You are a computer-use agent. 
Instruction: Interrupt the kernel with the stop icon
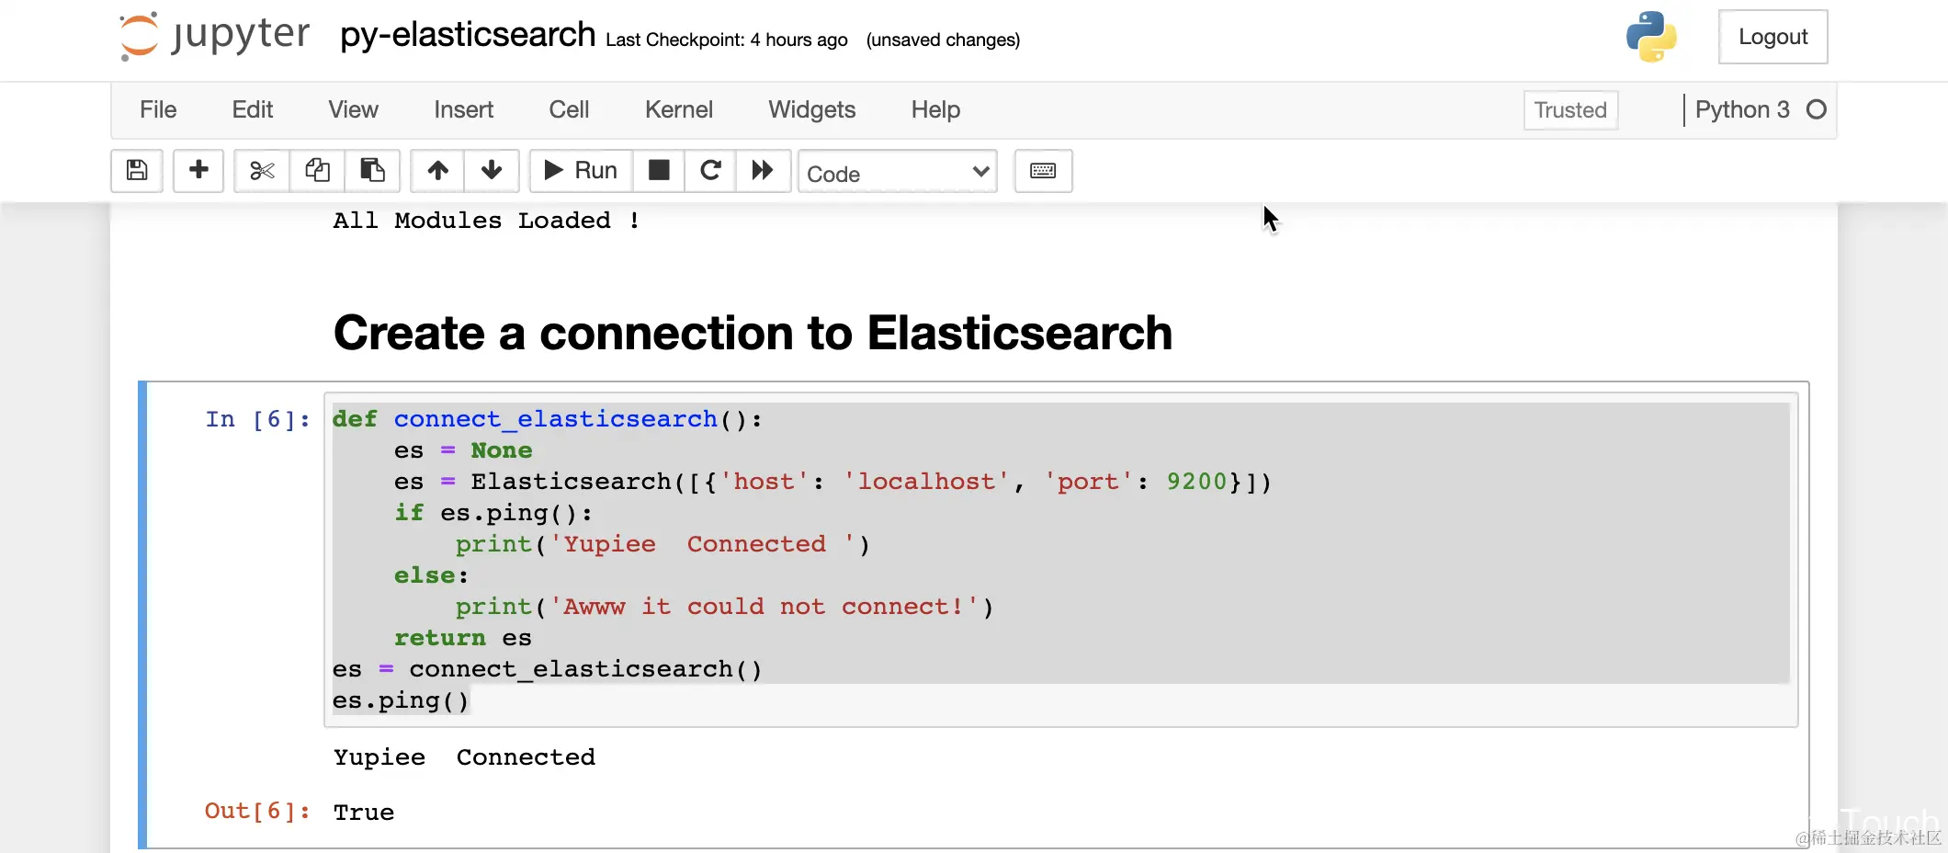point(659,170)
